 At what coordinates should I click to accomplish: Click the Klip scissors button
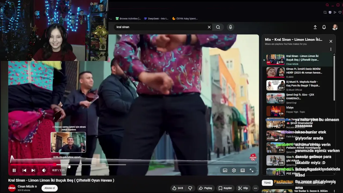click(243, 188)
